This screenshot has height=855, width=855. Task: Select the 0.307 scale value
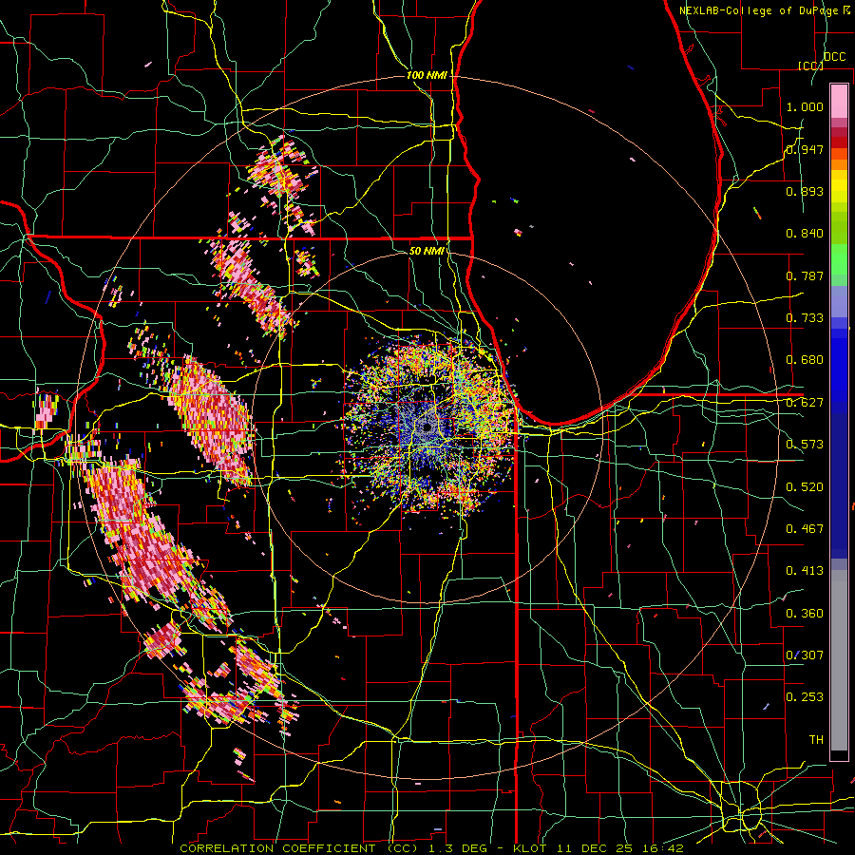805,655
